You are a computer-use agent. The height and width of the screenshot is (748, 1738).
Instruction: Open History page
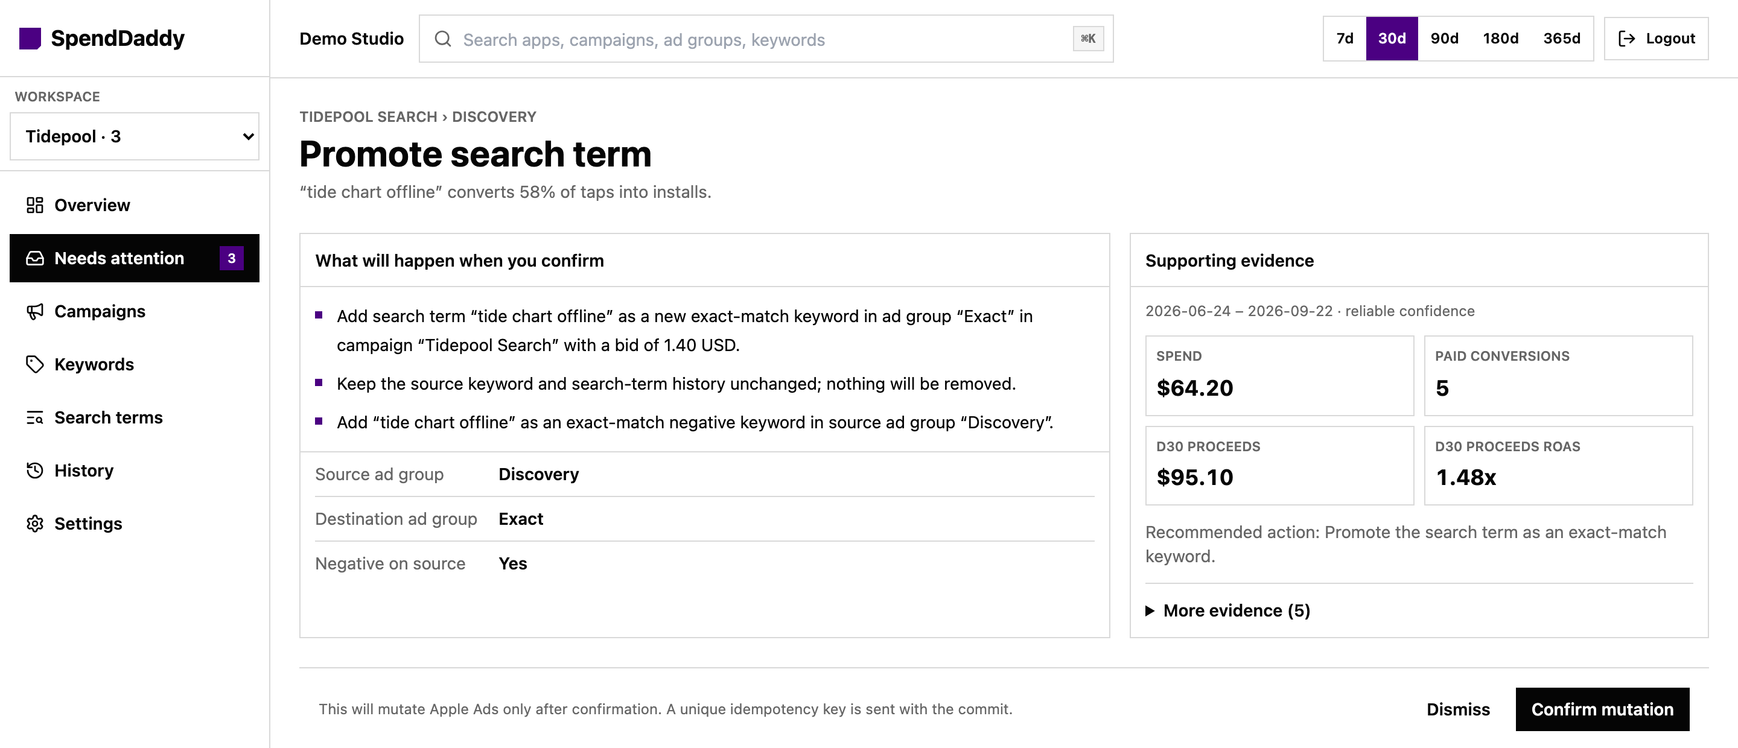pos(134,471)
